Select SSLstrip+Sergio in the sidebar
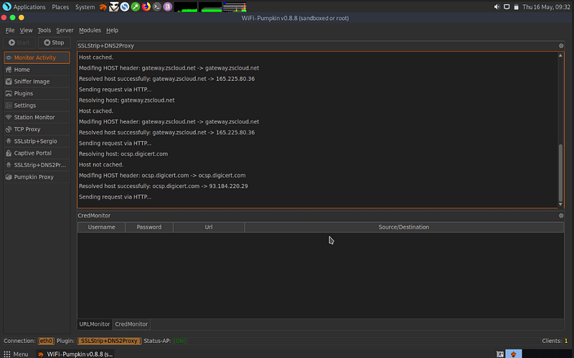Image resolution: width=574 pixels, height=358 pixels. [x=37, y=141]
